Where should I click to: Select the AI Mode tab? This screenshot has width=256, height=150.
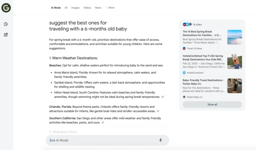click(56, 8)
